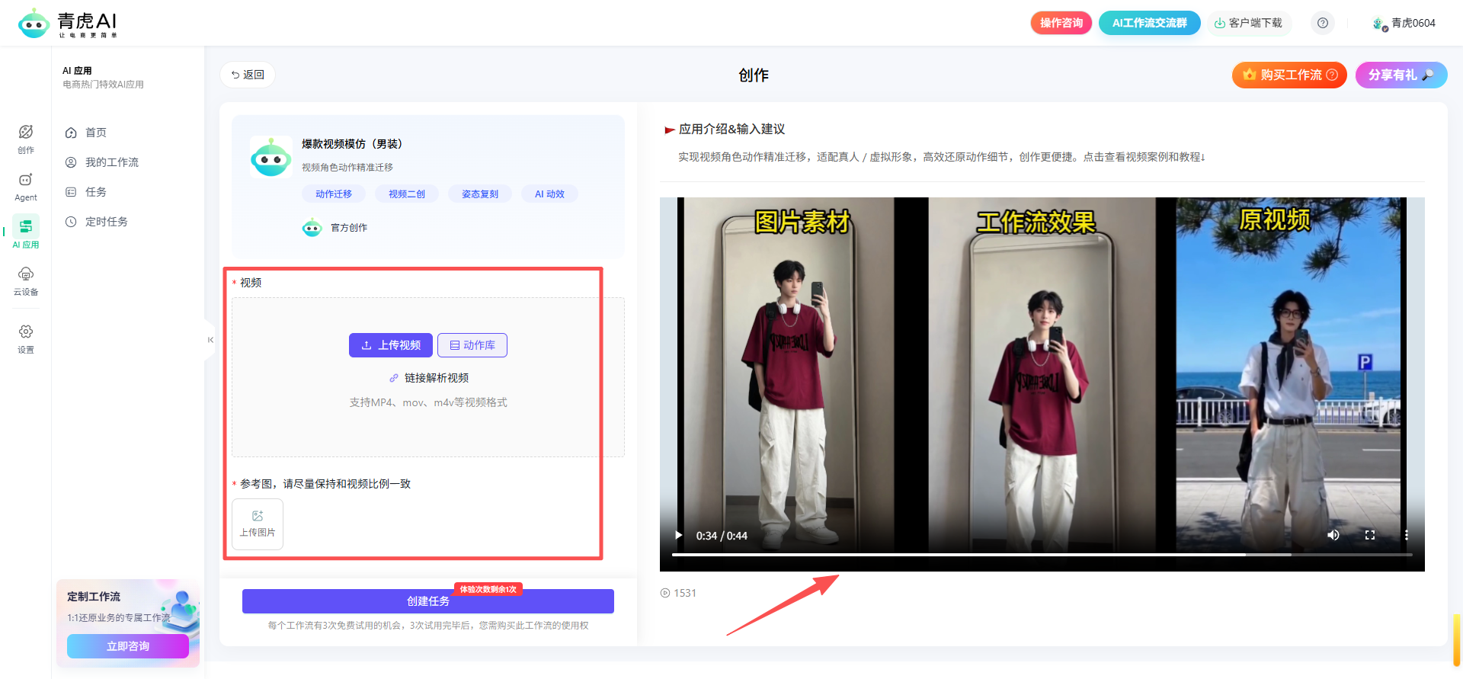Click the 操作咨询 button
The width and height of the screenshot is (1463, 679).
1061,23
